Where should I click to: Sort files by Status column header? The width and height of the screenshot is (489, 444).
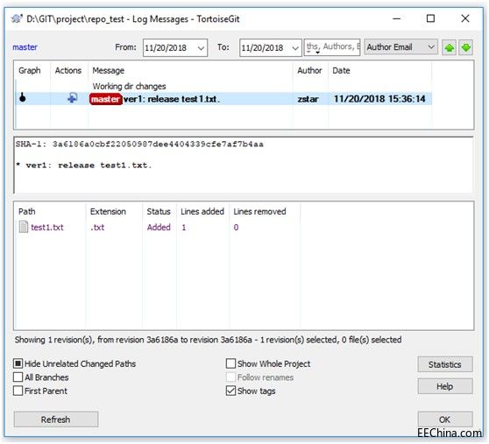pos(159,212)
